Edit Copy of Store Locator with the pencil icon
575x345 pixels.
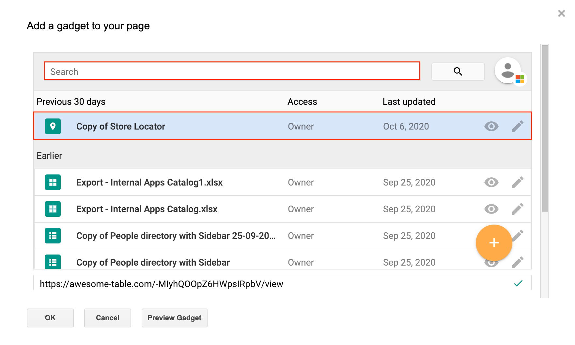518,126
